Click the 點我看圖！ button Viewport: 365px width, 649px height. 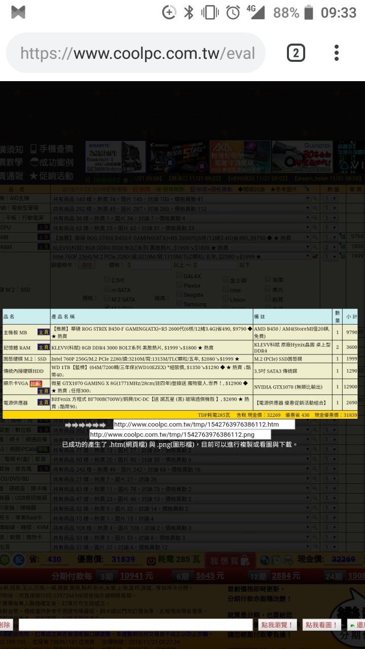coord(321,625)
